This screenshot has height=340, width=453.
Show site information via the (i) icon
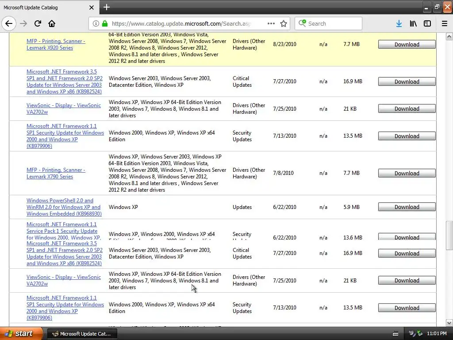point(96,23)
